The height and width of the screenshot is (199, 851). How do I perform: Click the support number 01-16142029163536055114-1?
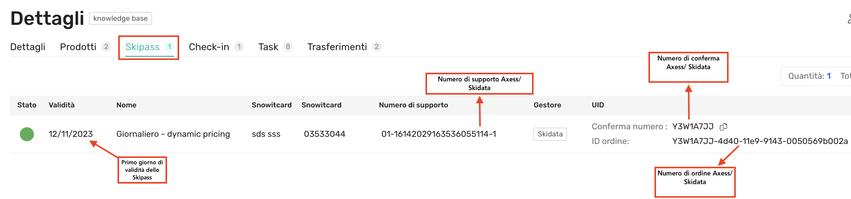[x=439, y=134]
